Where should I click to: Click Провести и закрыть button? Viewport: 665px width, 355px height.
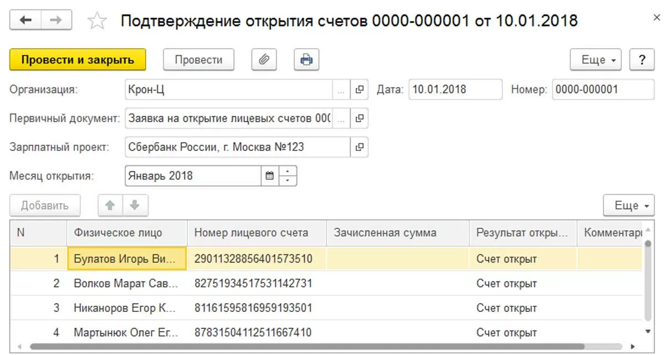pos(78,60)
